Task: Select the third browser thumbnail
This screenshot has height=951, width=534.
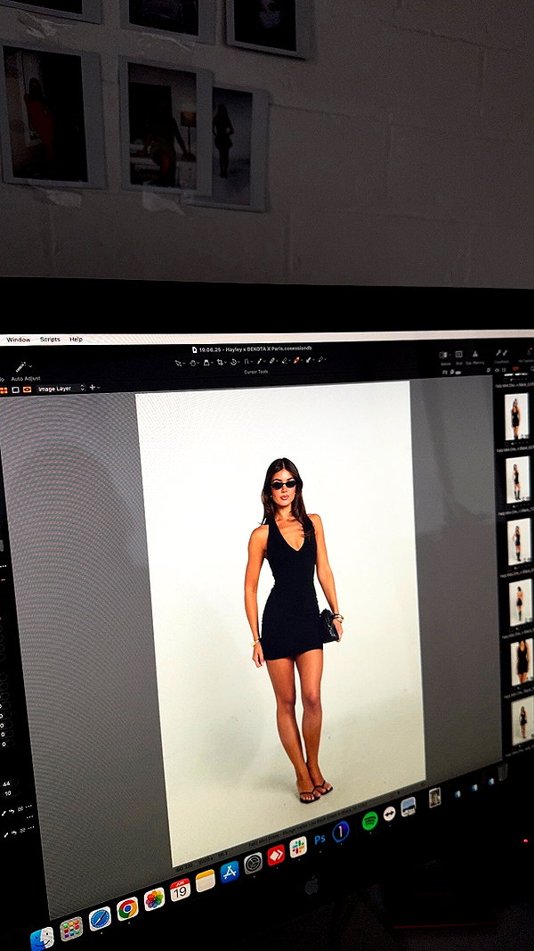Action: point(519,540)
